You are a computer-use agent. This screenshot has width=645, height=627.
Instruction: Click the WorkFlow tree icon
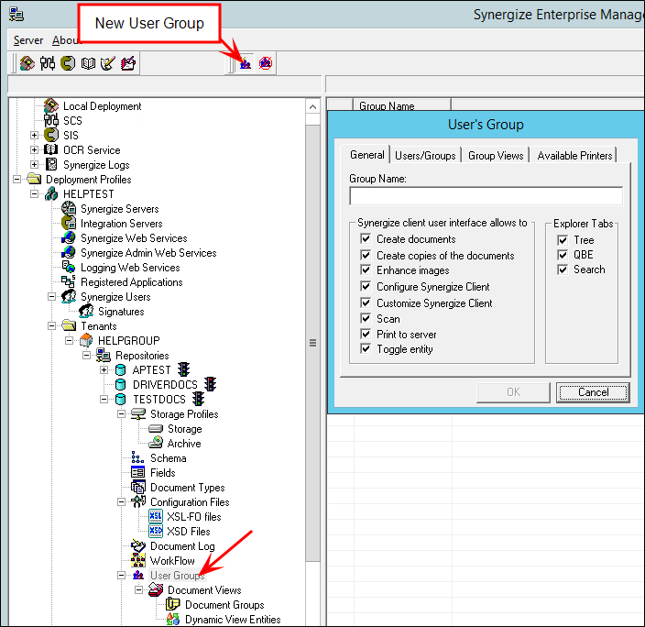pos(138,561)
